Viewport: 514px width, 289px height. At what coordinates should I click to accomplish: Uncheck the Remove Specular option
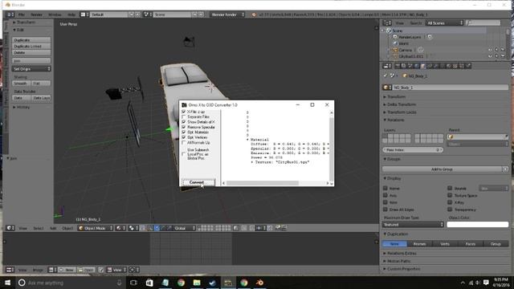tap(184, 127)
